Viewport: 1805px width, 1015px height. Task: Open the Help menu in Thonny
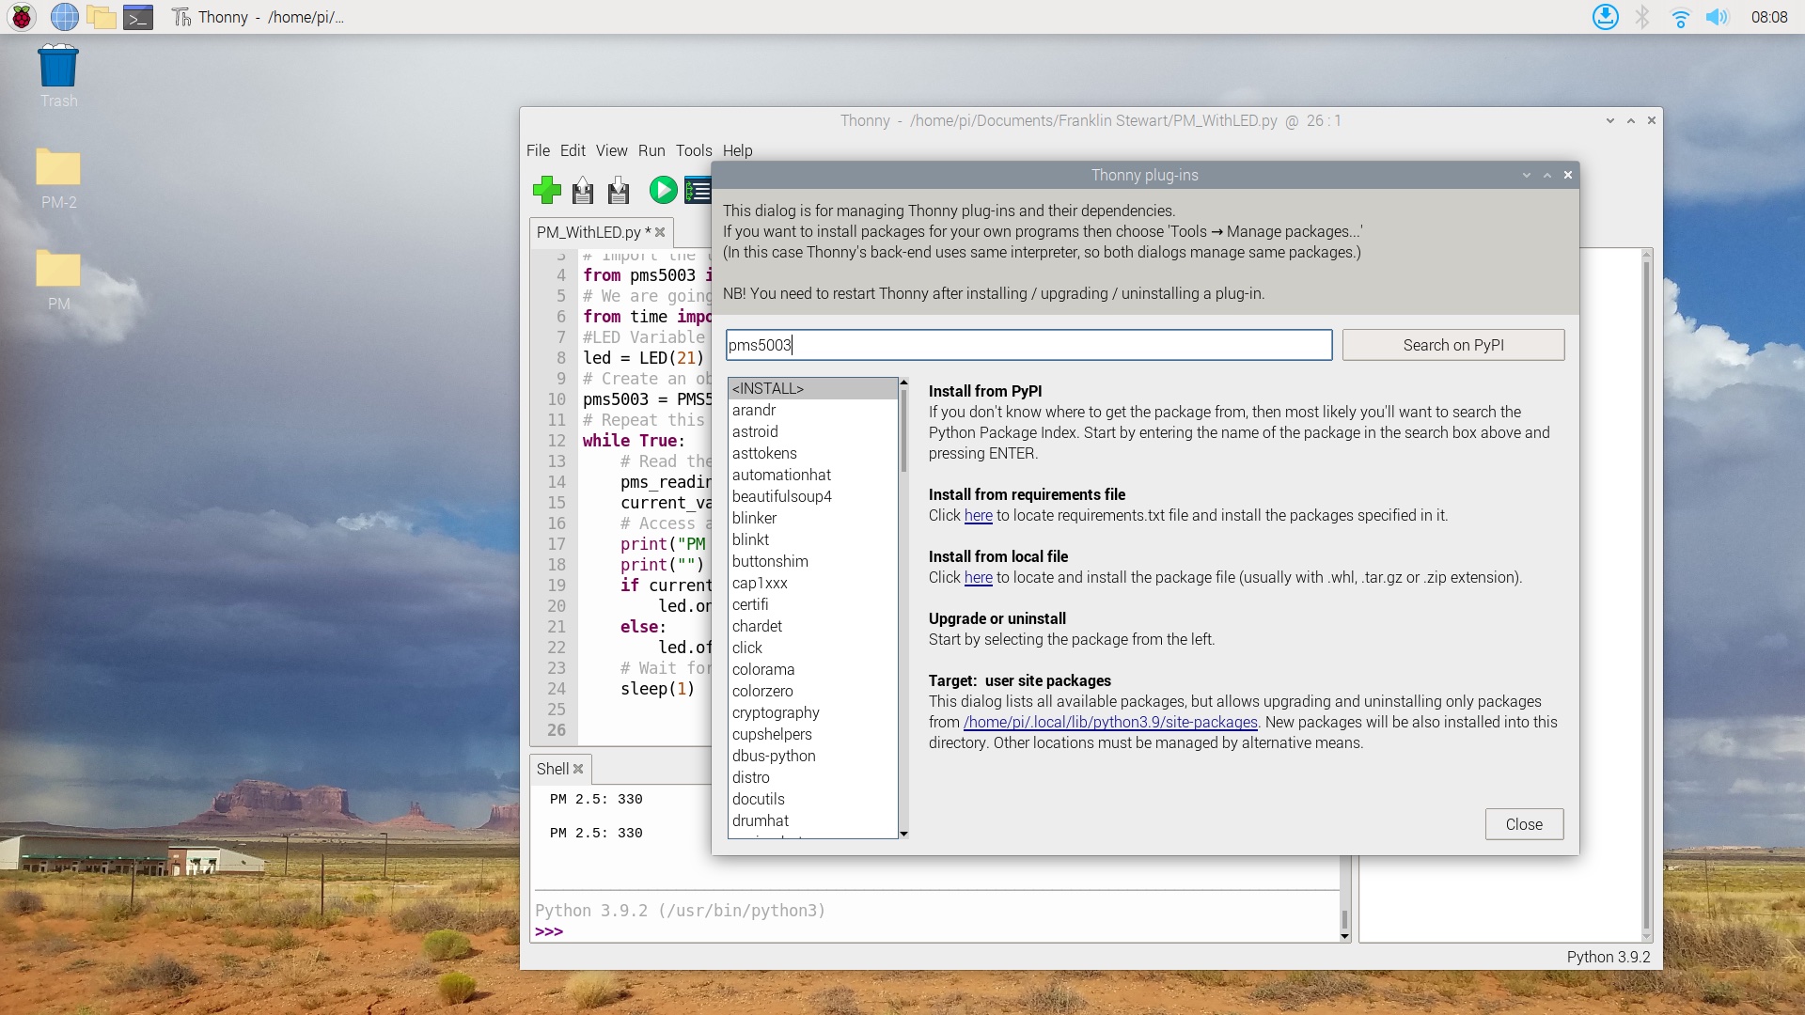737,150
